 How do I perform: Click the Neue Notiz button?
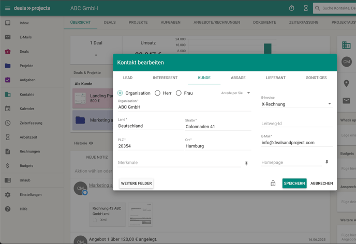tap(97, 157)
